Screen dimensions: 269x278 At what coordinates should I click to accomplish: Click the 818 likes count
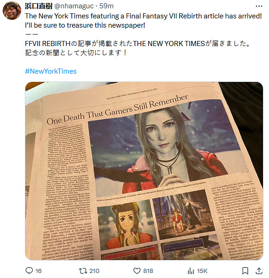148,271
